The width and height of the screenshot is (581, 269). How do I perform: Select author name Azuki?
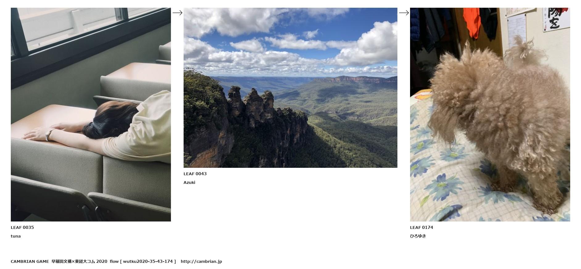[x=189, y=182]
